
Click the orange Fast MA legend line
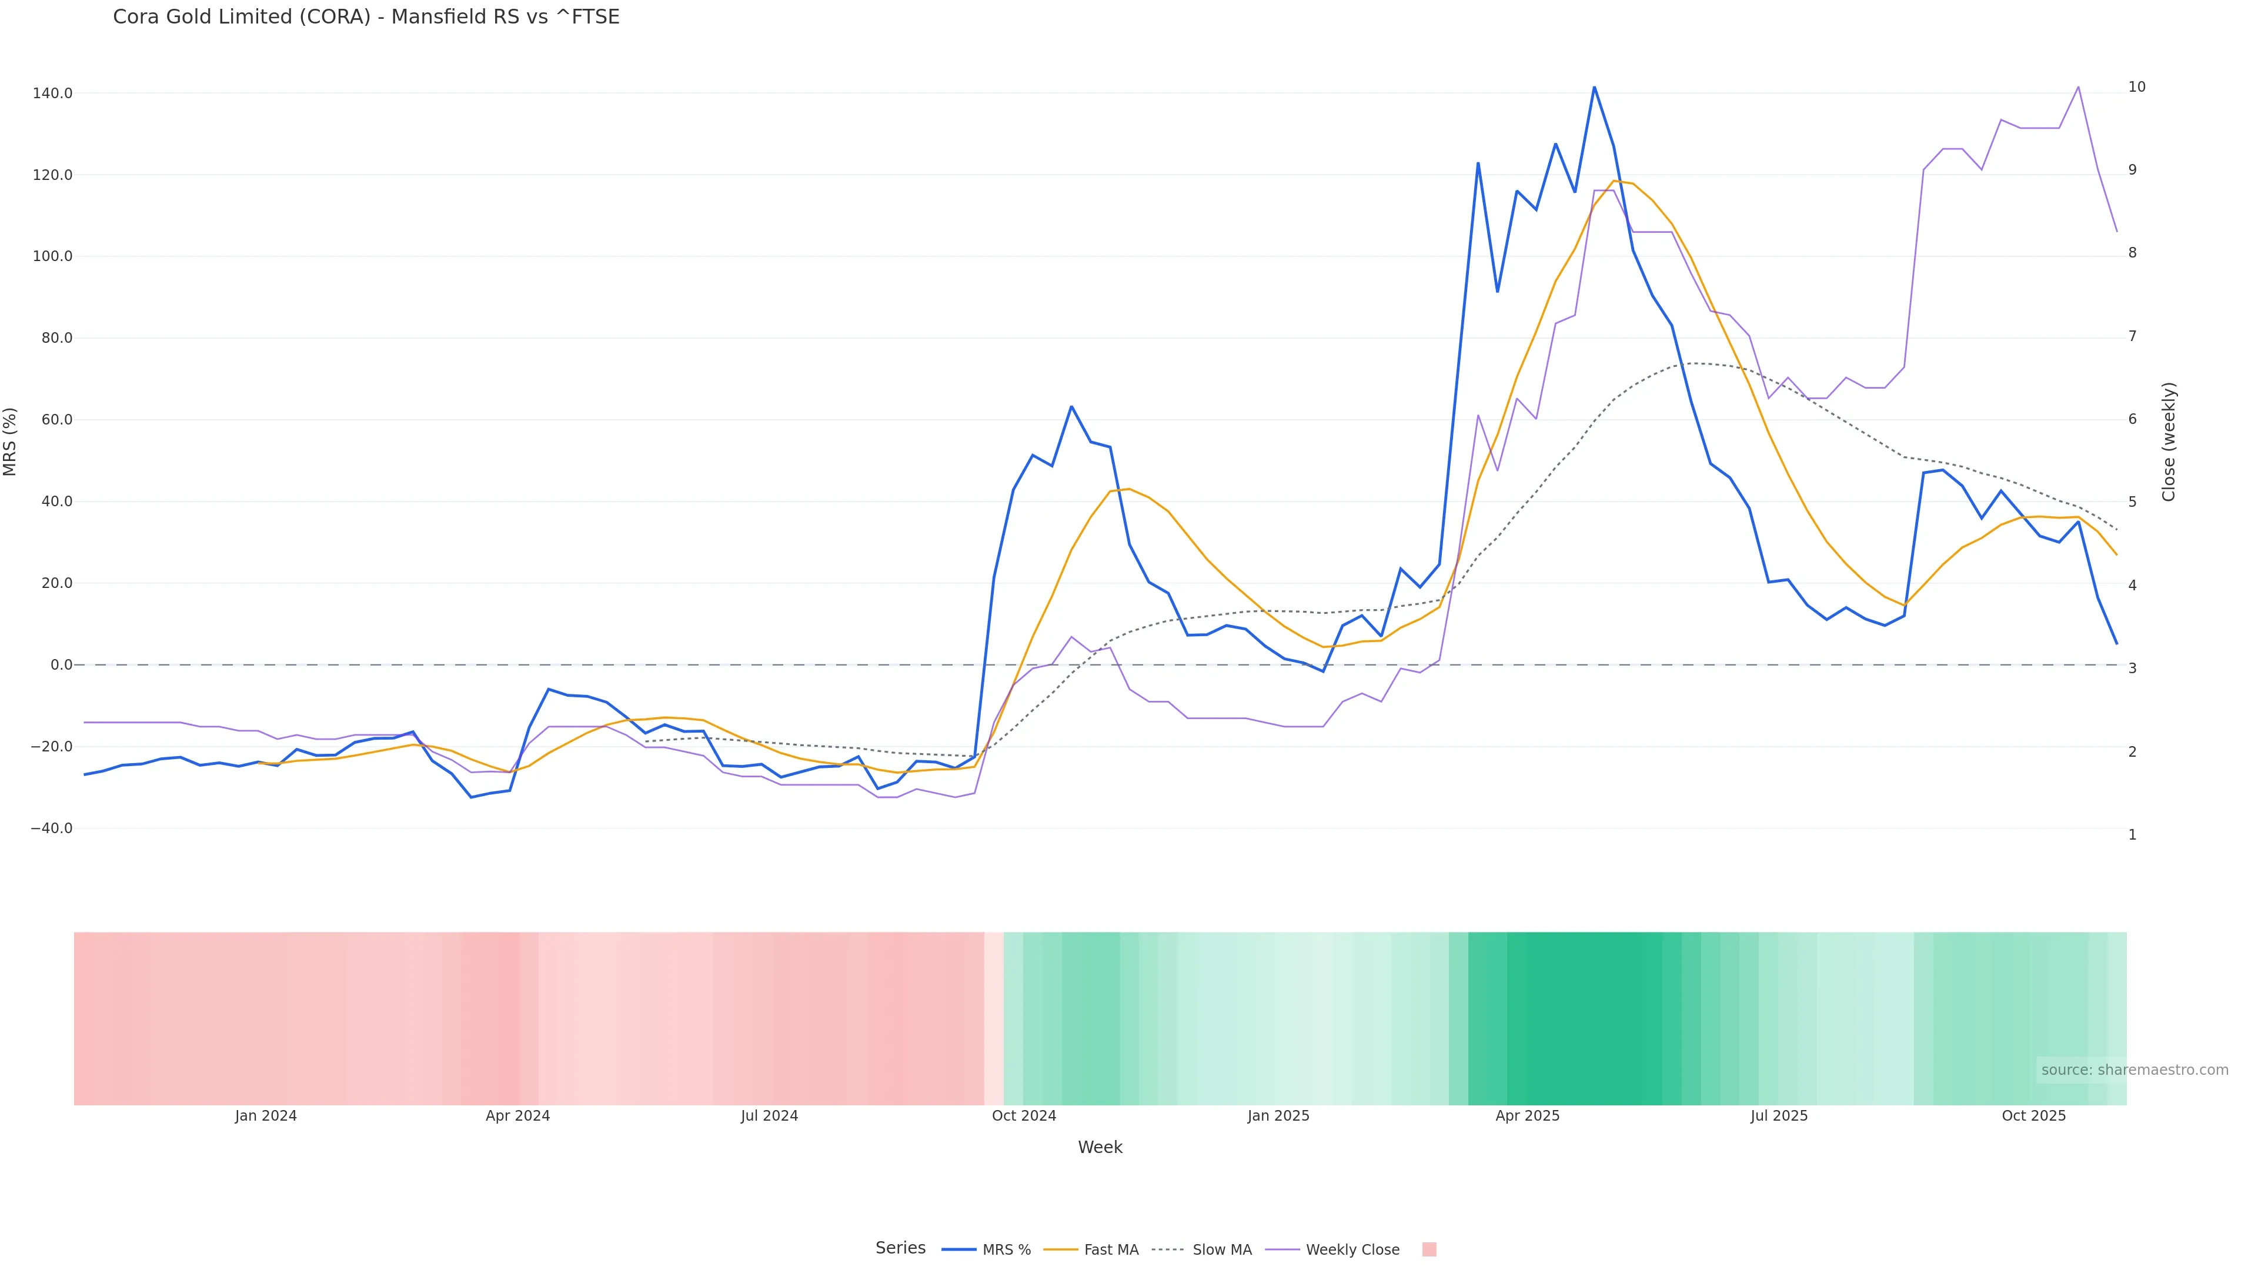1061,1249
